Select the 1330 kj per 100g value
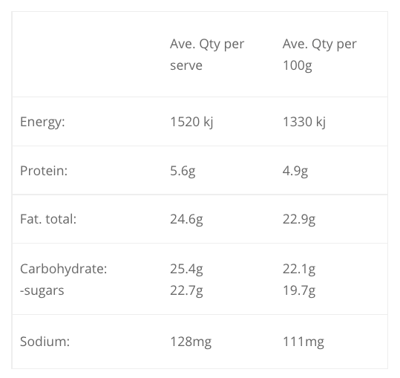 click(304, 122)
